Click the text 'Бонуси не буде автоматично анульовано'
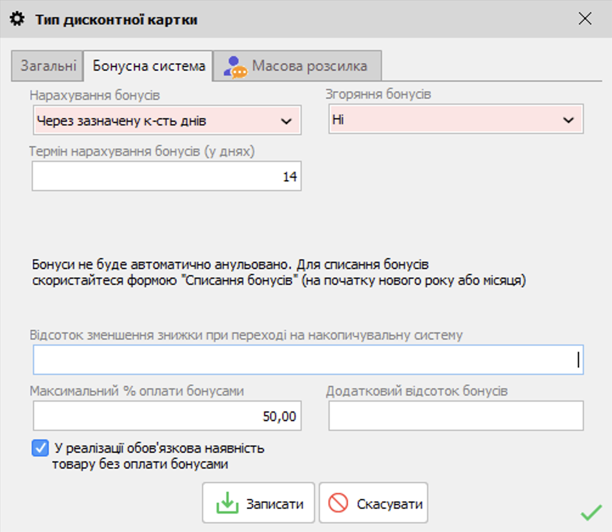Image resolution: width=612 pixels, height=532 pixels. pyautogui.click(x=161, y=264)
